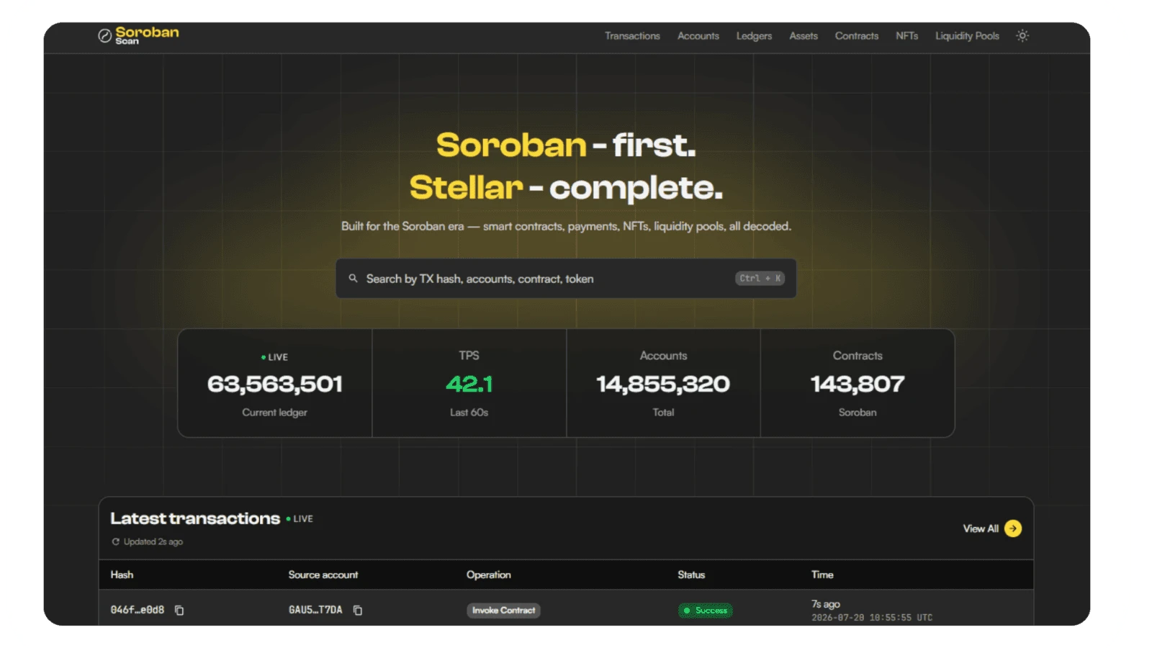Navigate to Contracts in the top menu

[x=857, y=36]
